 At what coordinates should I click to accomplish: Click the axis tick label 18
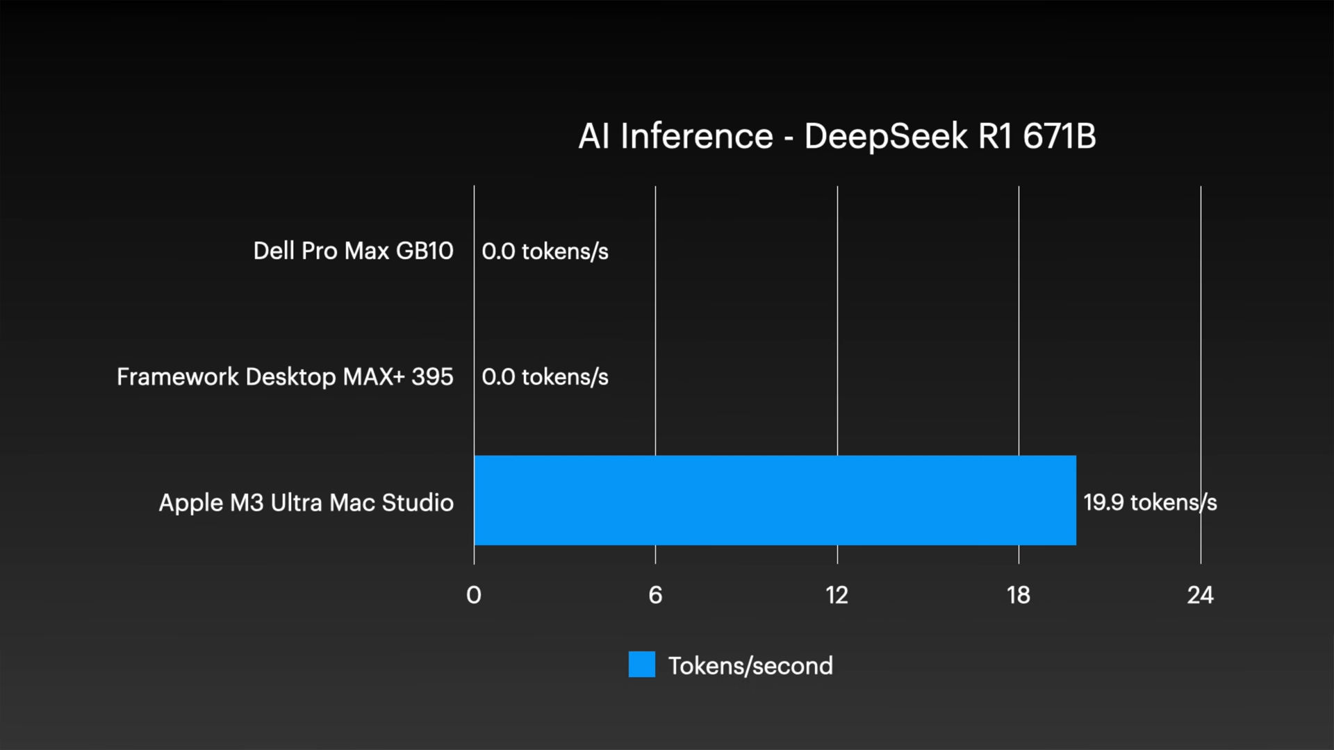[x=1019, y=595]
